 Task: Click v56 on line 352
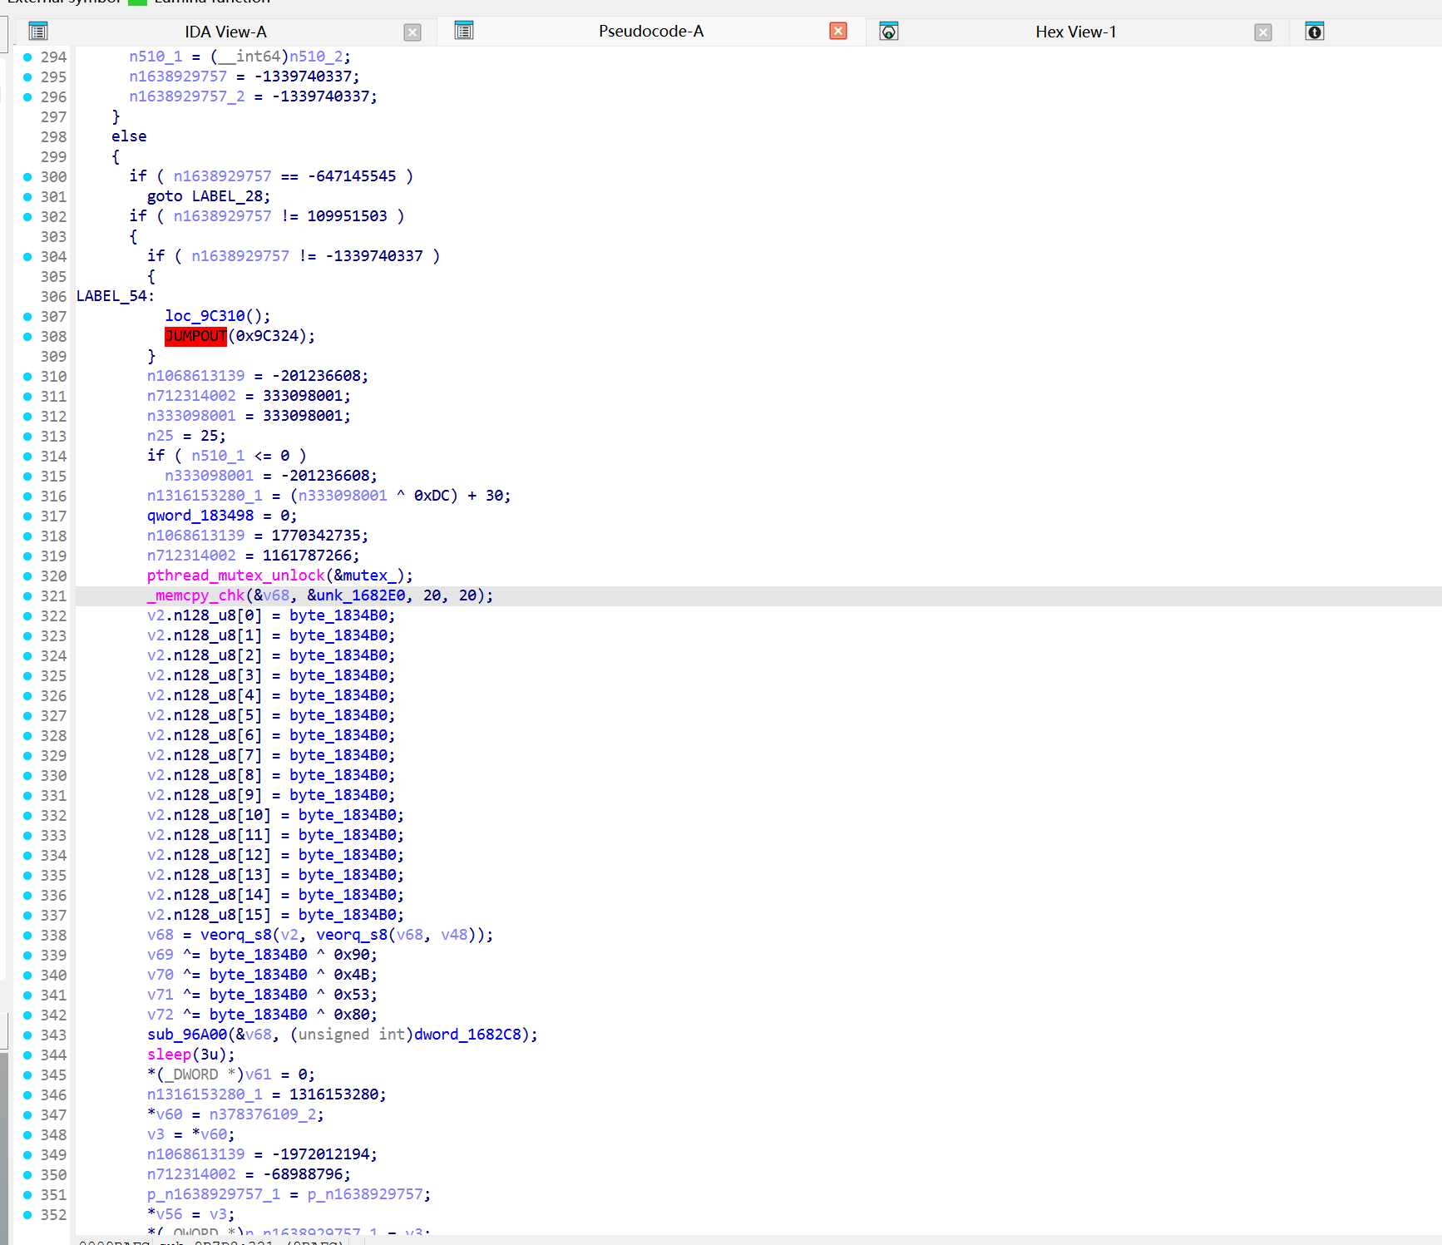click(x=170, y=1214)
